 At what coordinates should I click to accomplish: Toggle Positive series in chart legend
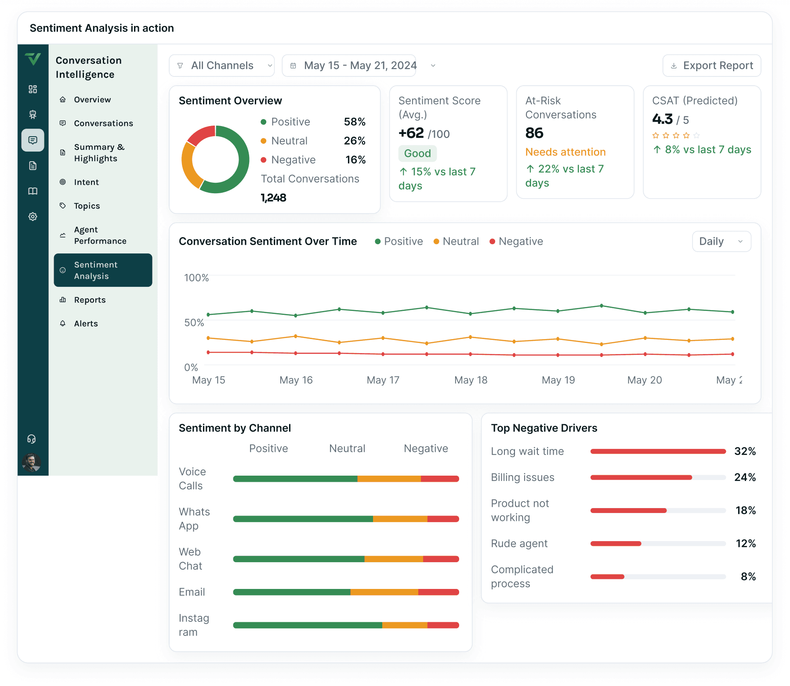(x=399, y=242)
